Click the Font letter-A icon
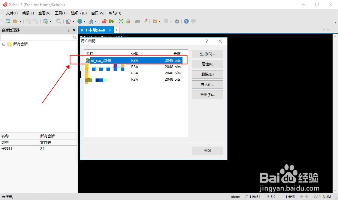Screen dimensions: 338x200 pos(91,21)
